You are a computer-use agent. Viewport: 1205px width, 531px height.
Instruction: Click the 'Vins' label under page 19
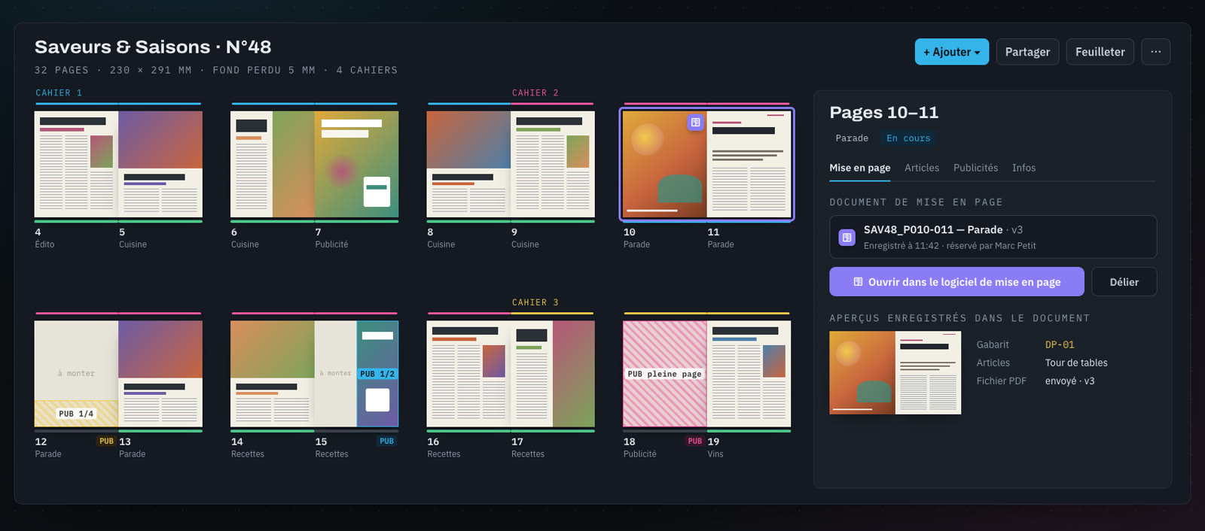tap(715, 454)
